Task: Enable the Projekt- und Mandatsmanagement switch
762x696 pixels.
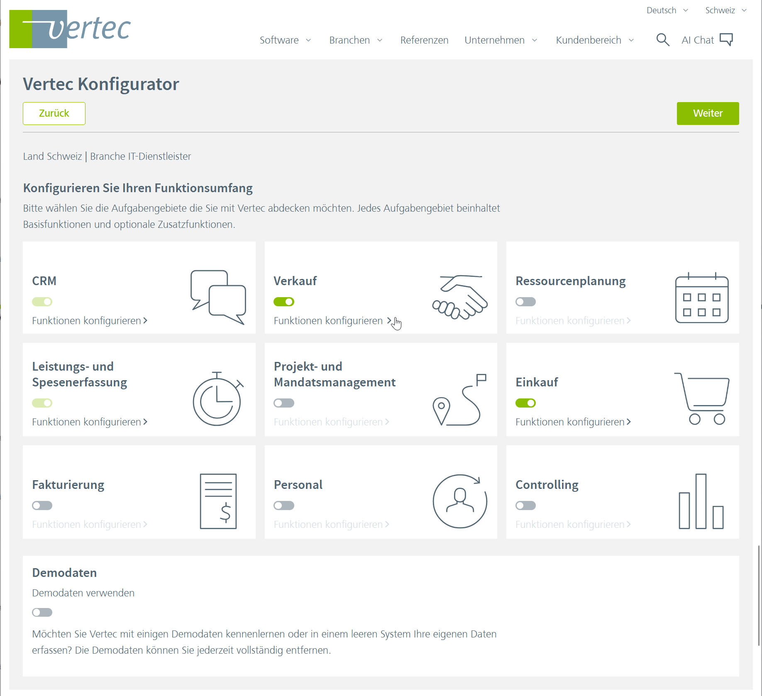Action: [284, 403]
